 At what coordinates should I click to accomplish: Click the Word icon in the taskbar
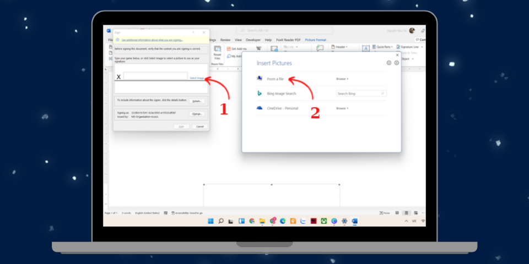tap(354, 221)
